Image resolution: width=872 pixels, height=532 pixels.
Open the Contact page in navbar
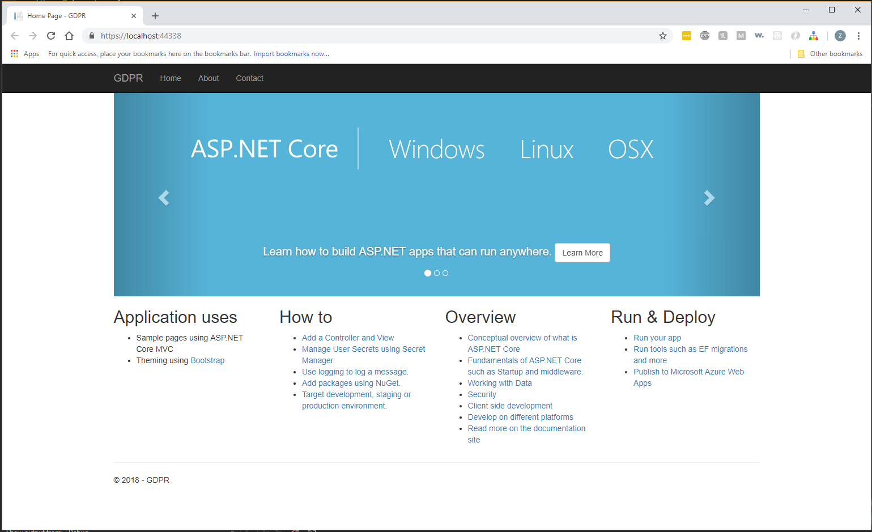pos(250,78)
